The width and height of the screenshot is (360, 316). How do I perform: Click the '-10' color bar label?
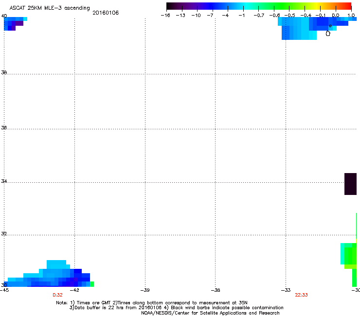pos(196,16)
